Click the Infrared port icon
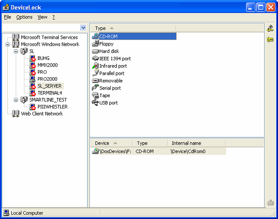This screenshot has height=219, width=278. (x=95, y=66)
